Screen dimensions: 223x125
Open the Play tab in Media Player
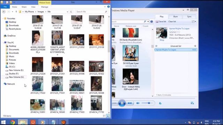point(162,17)
